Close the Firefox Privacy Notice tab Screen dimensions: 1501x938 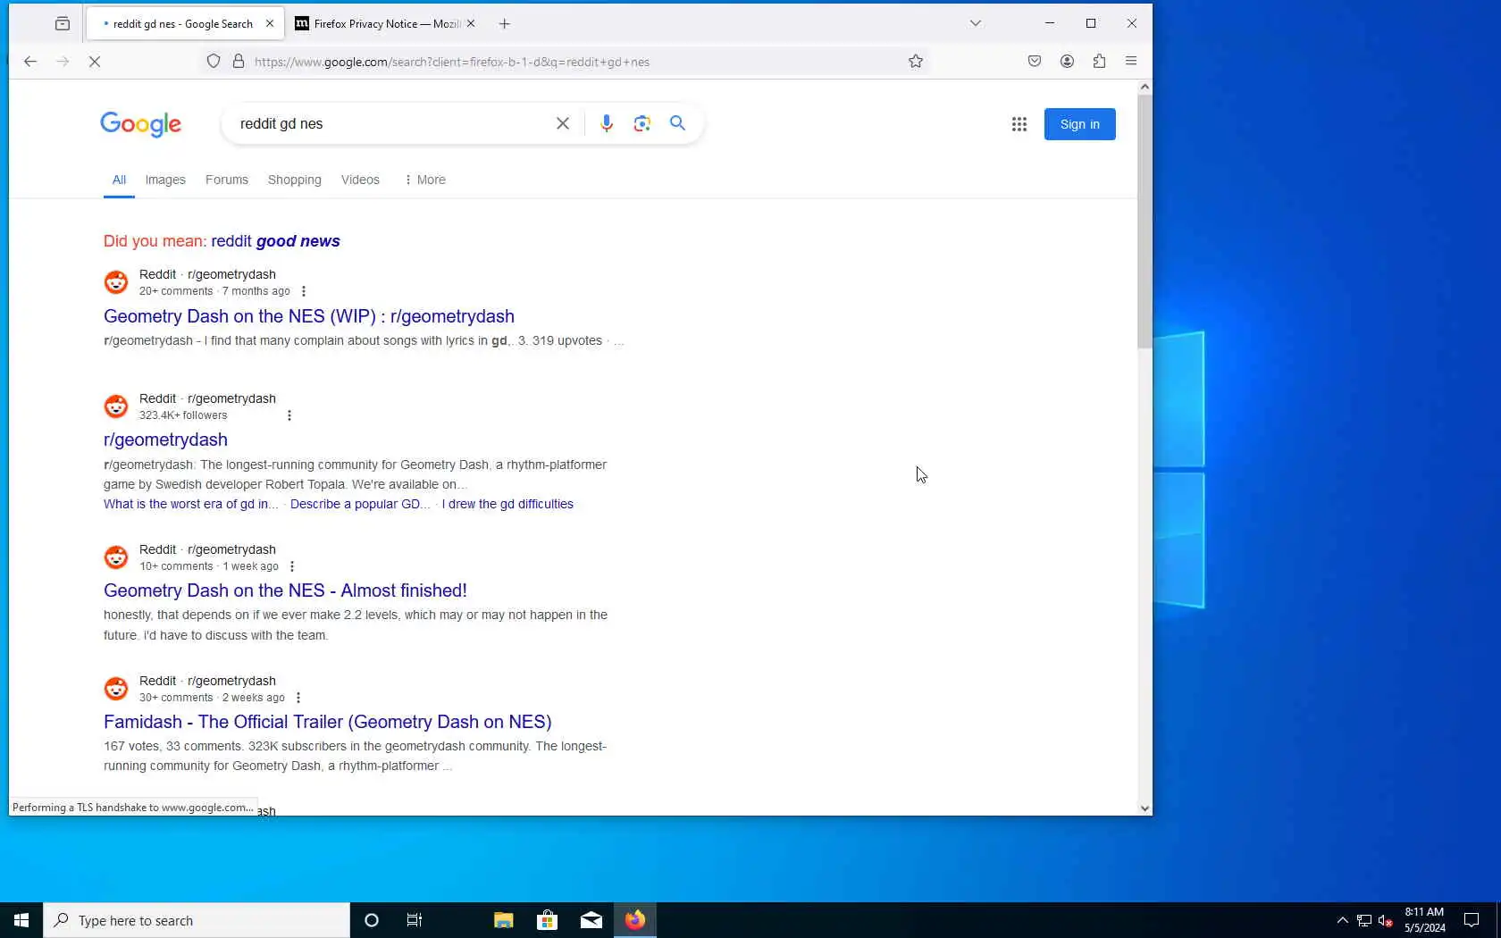pyautogui.click(x=471, y=24)
